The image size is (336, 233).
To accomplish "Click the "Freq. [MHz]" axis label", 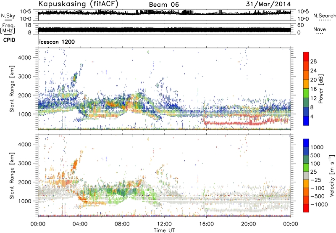I will coord(8,29).
